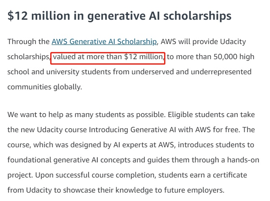The height and width of the screenshot is (201, 270).
Task: Click the phrase "AWS will provide Udacity"
Action: tap(203, 42)
